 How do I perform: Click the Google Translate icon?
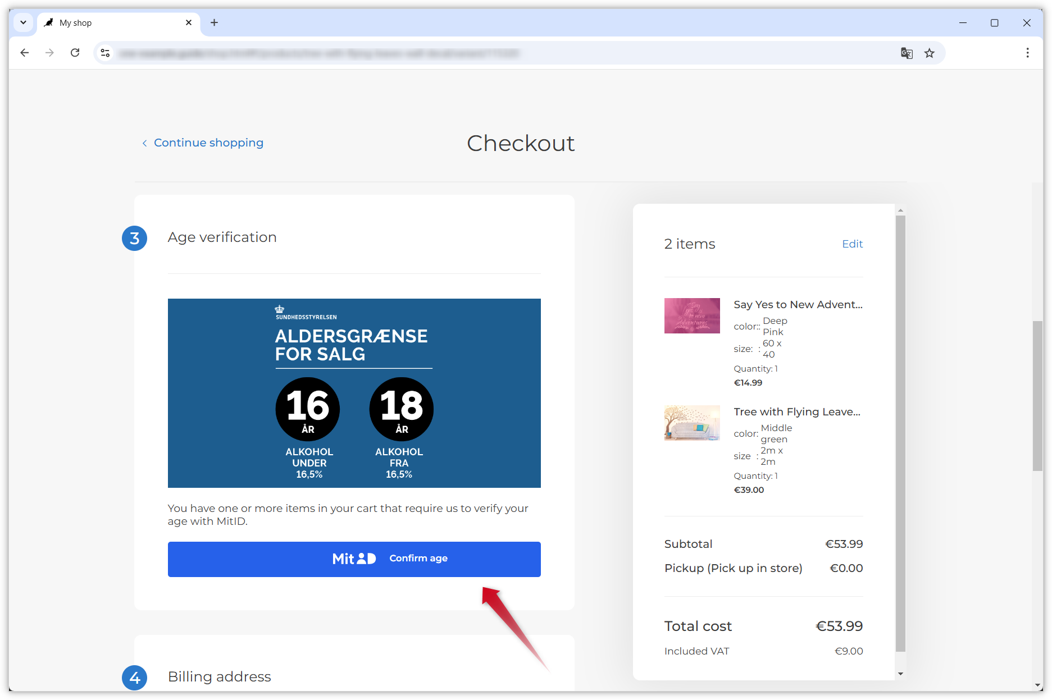click(x=907, y=53)
